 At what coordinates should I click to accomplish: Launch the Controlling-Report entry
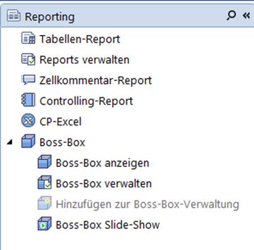coord(86,101)
